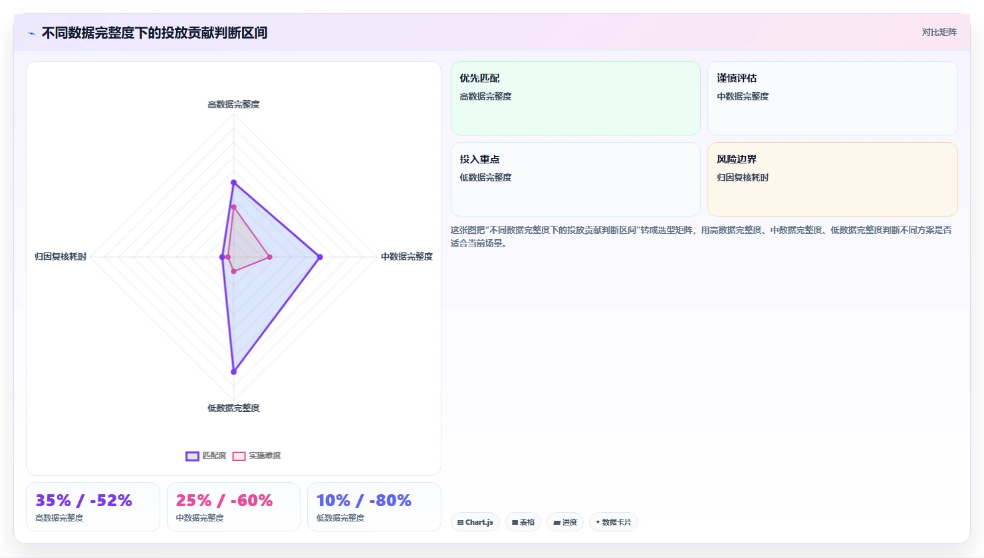984x558 pixels.
Task: Click the purple 匹配度 point on 低数据完整度 axis
Action: (233, 372)
